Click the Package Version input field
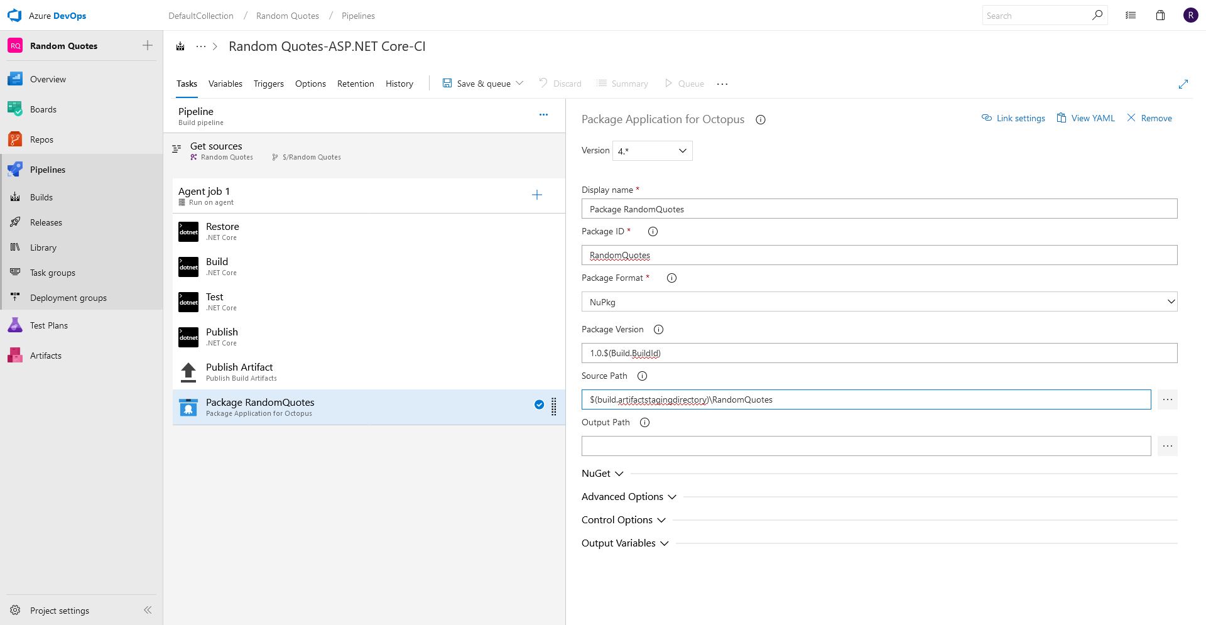 point(879,353)
